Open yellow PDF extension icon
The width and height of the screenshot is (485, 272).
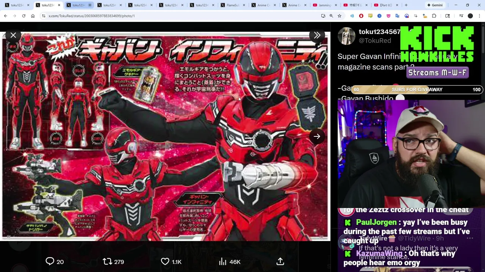click(x=370, y=16)
